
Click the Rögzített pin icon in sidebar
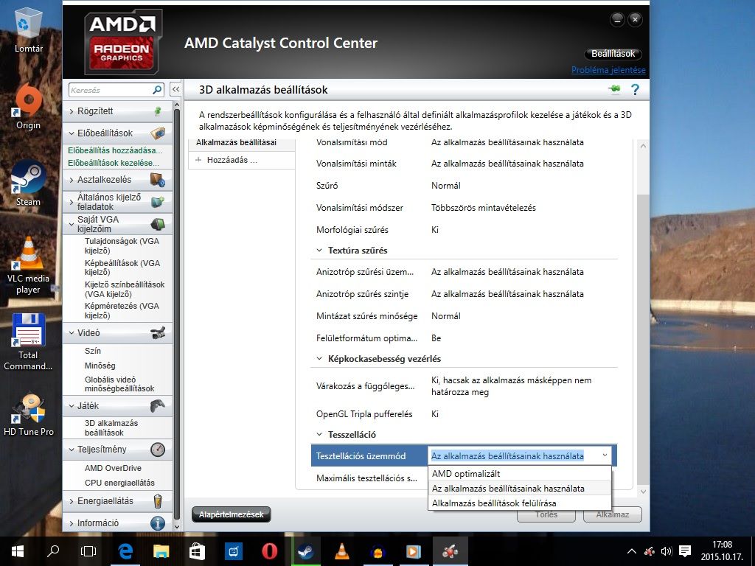pos(158,111)
